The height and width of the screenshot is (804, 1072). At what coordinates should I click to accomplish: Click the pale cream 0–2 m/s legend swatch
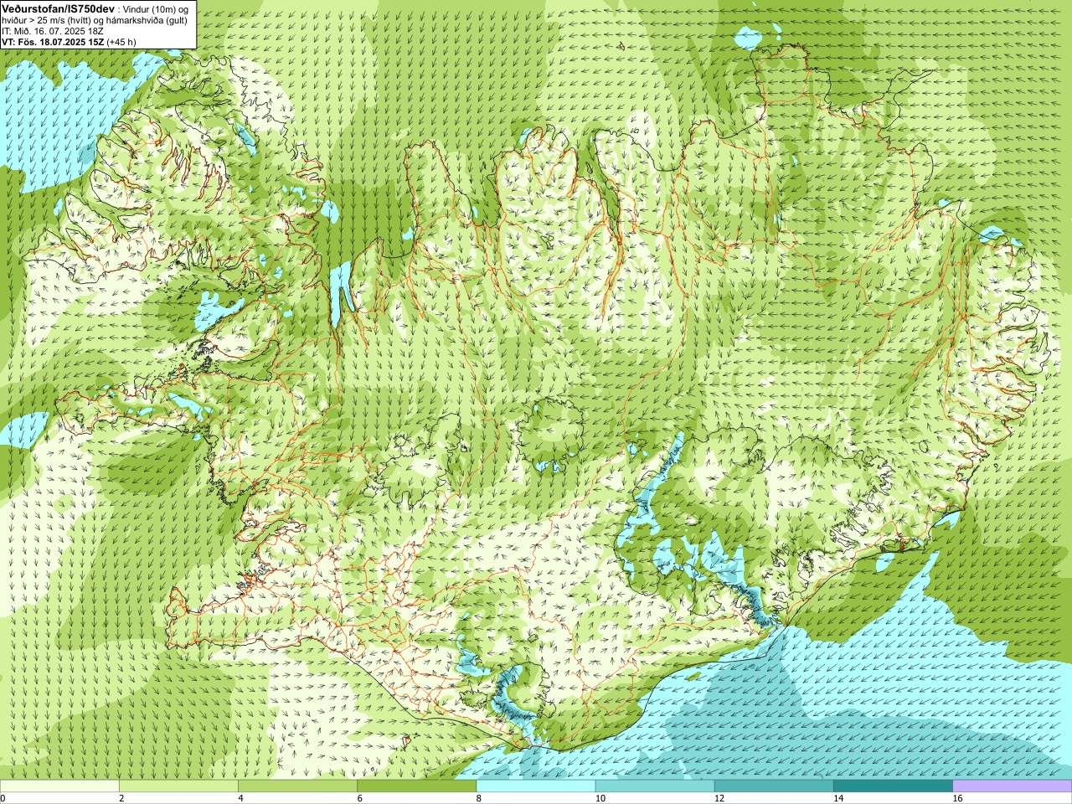click(x=59, y=786)
